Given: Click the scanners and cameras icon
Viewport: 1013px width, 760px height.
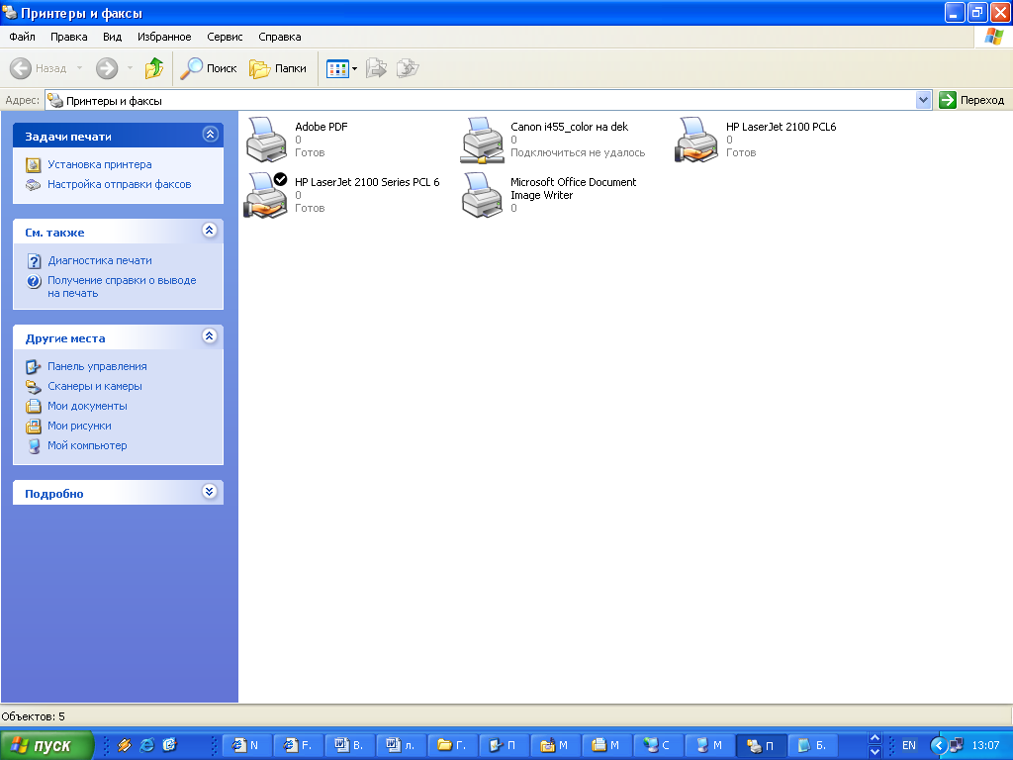Looking at the screenshot, I should (34, 387).
